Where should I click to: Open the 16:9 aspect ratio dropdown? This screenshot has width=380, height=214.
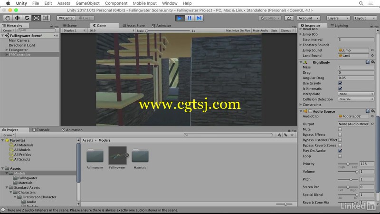tap(111, 30)
